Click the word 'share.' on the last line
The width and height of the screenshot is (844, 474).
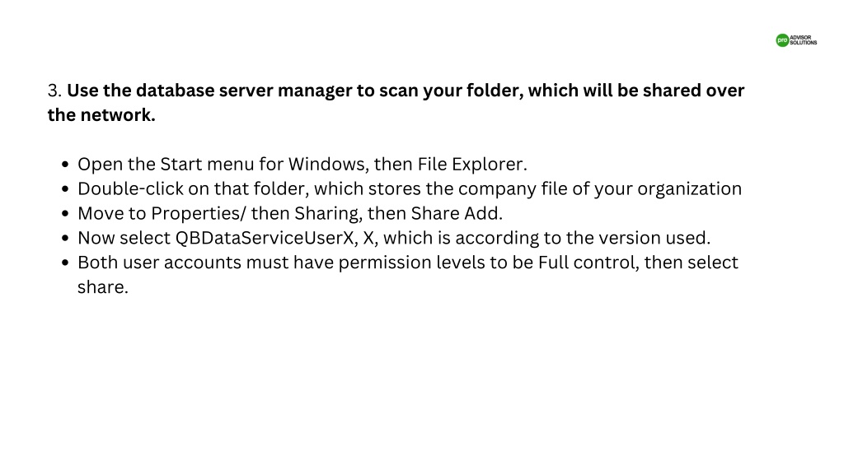[x=103, y=287]
